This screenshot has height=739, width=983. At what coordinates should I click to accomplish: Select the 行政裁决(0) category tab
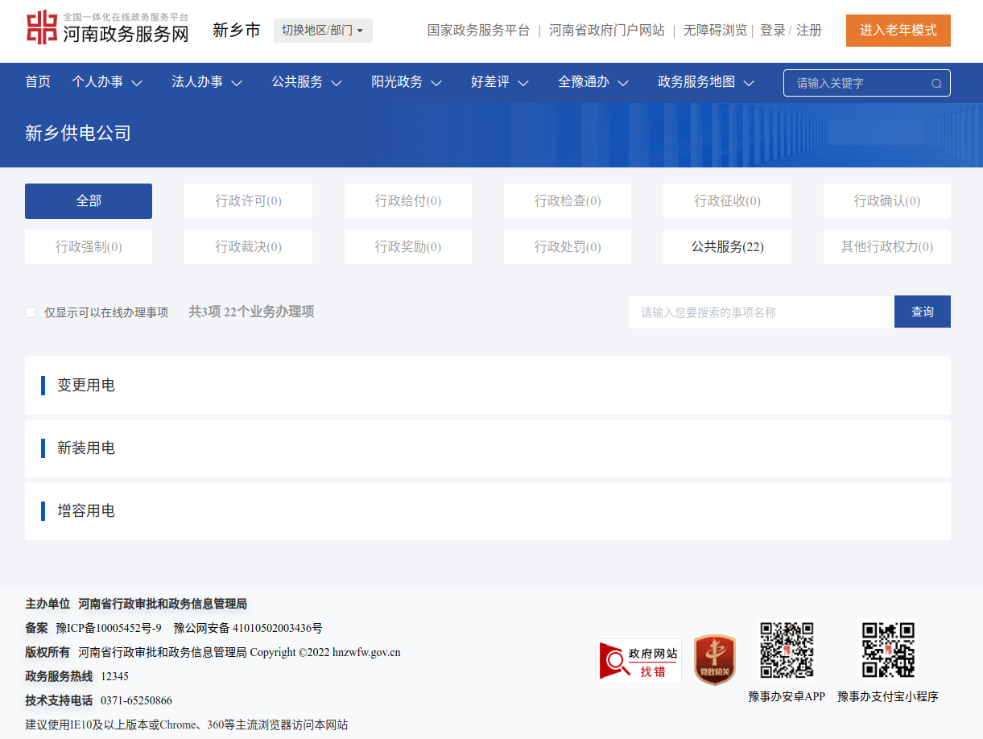tap(248, 247)
